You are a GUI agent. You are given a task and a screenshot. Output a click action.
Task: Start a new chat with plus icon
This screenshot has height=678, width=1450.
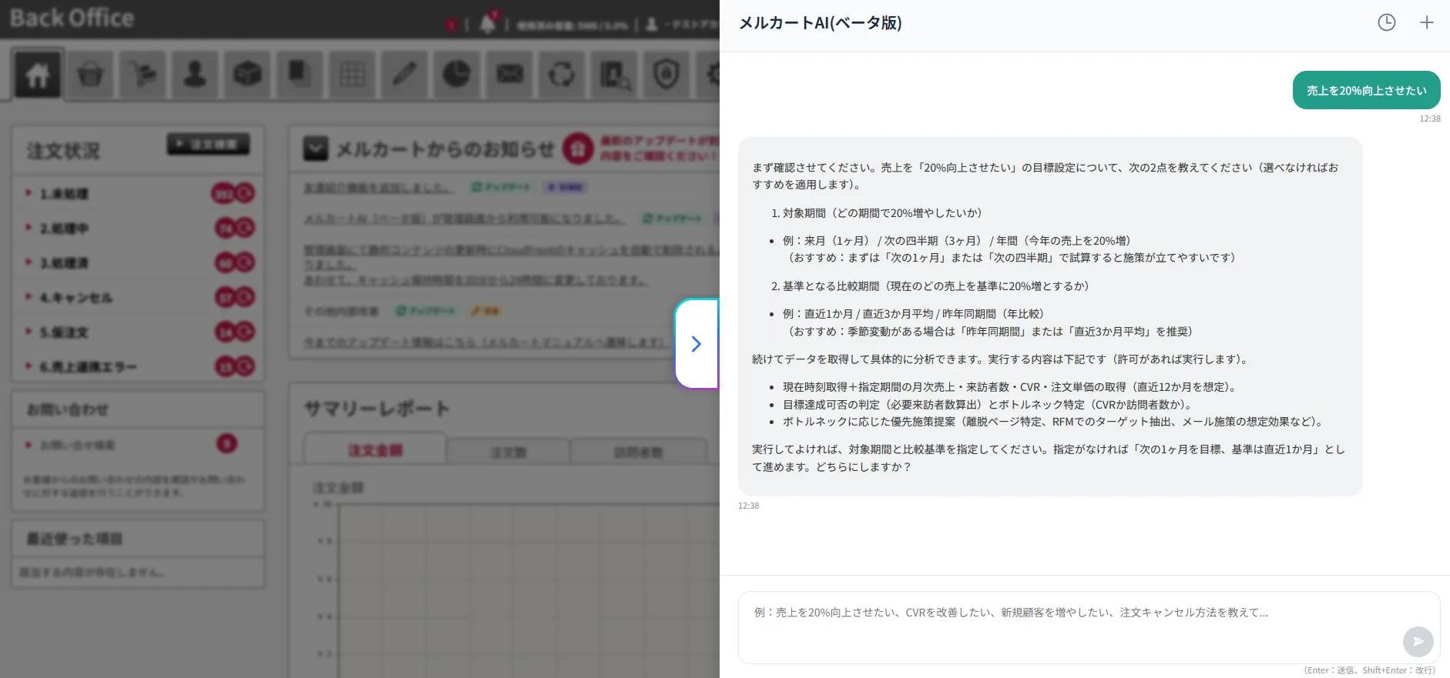click(1427, 22)
